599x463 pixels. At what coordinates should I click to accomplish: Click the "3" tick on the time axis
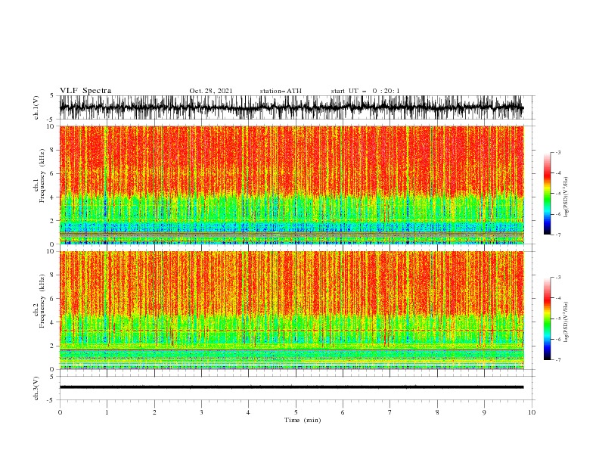coord(201,412)
